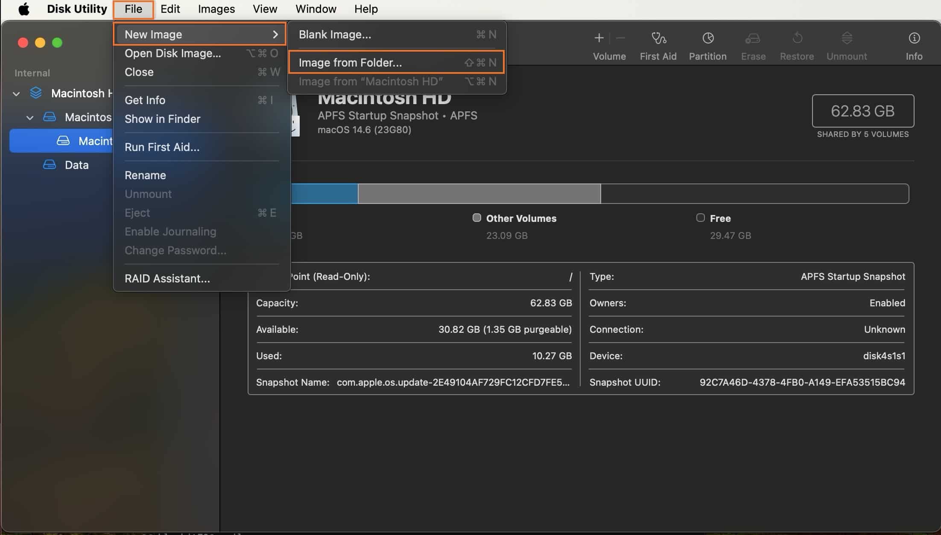Viewport: 941px width, 535px height.
Task: Click Enable Journaling menu item
Action: pyautogui.click(x=202, y=232)
